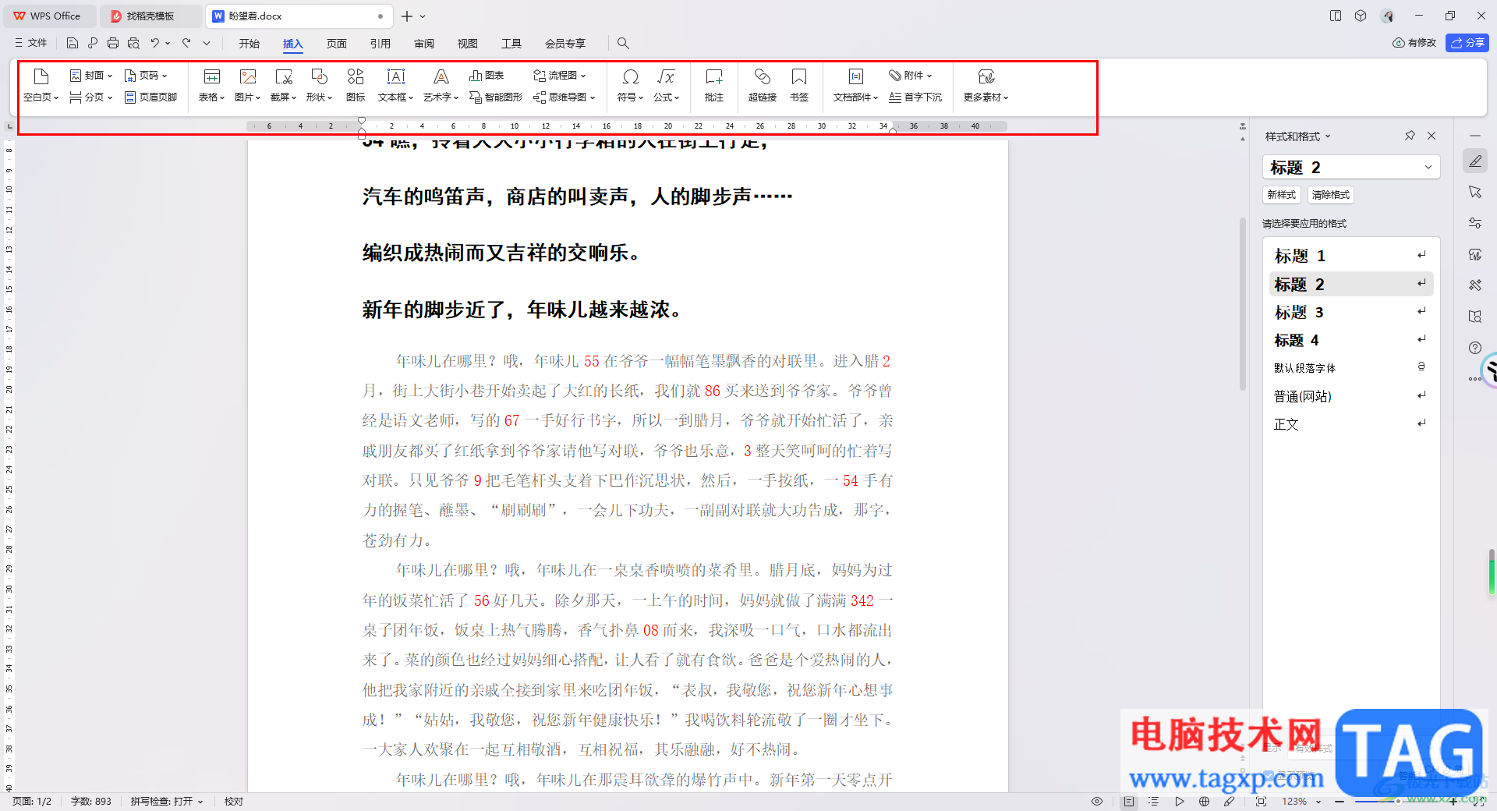The width and height of the screenshot is (1497, 811).
Task: Apply 首字下沉 drop cap
Action: point(915,97)
